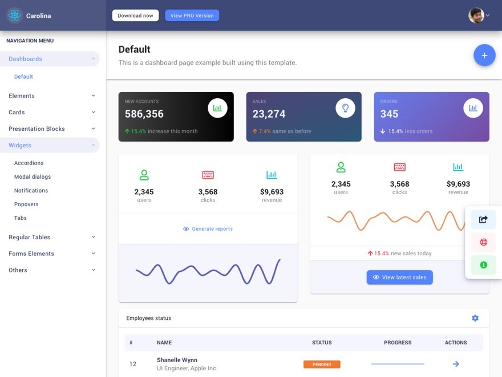Click the share icon in the floating side panel
The height and width of the screenshot is (377, 502).
click(483, 219)
